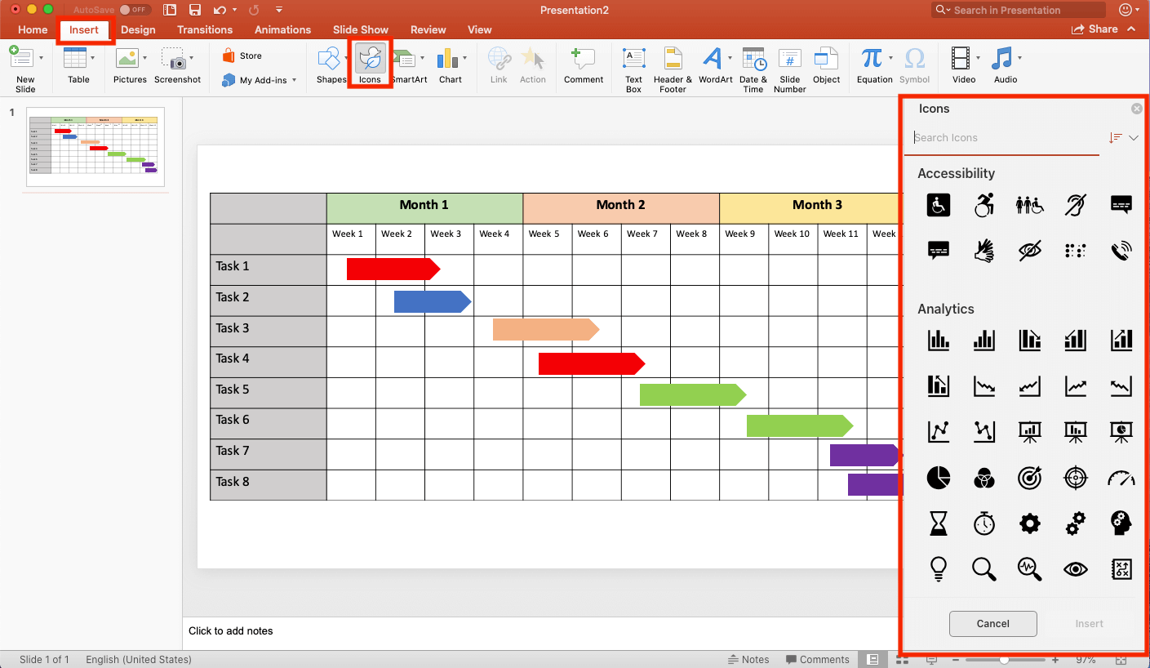Toggle the AutoSave switch
This screenshot has width=1150, height=668.
(x=134, y=10)
